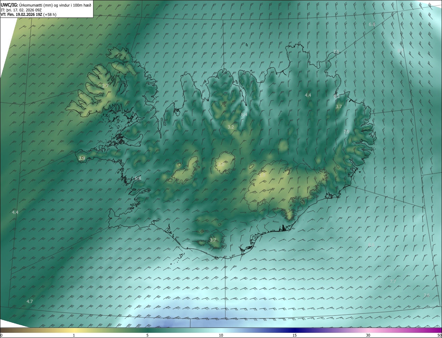Click the colorbar tick label '30'

tap(368, 335)
